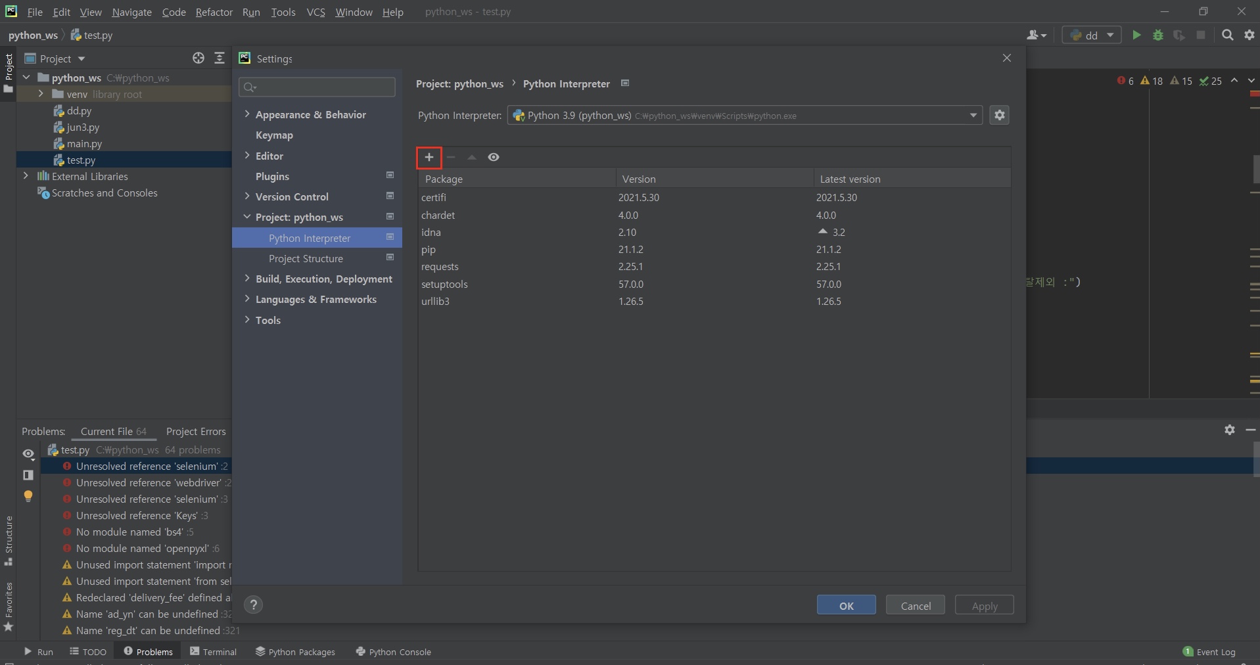Open Plugins settings
Screen dimensions: 1260x665
click(272, 176)
